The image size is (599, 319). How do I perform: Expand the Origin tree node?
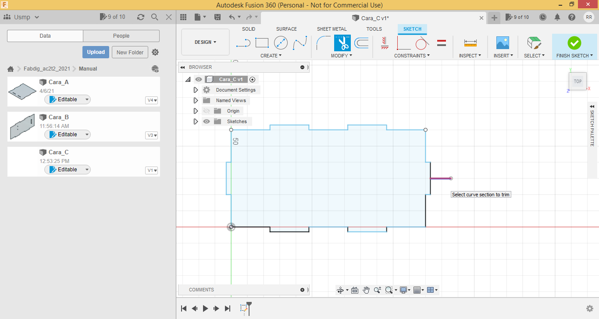coord(196,111)
